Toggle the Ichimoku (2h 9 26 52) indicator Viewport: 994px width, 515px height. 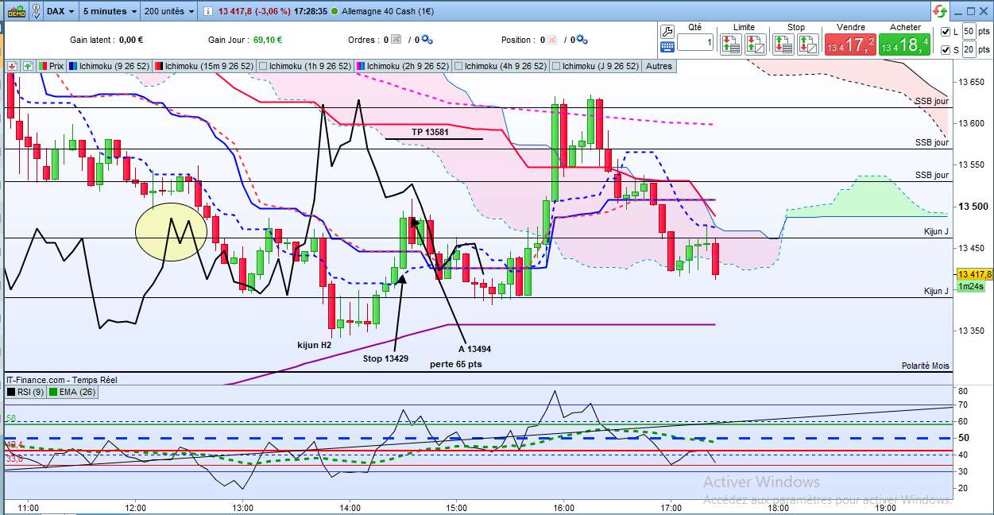pos(404,66)
